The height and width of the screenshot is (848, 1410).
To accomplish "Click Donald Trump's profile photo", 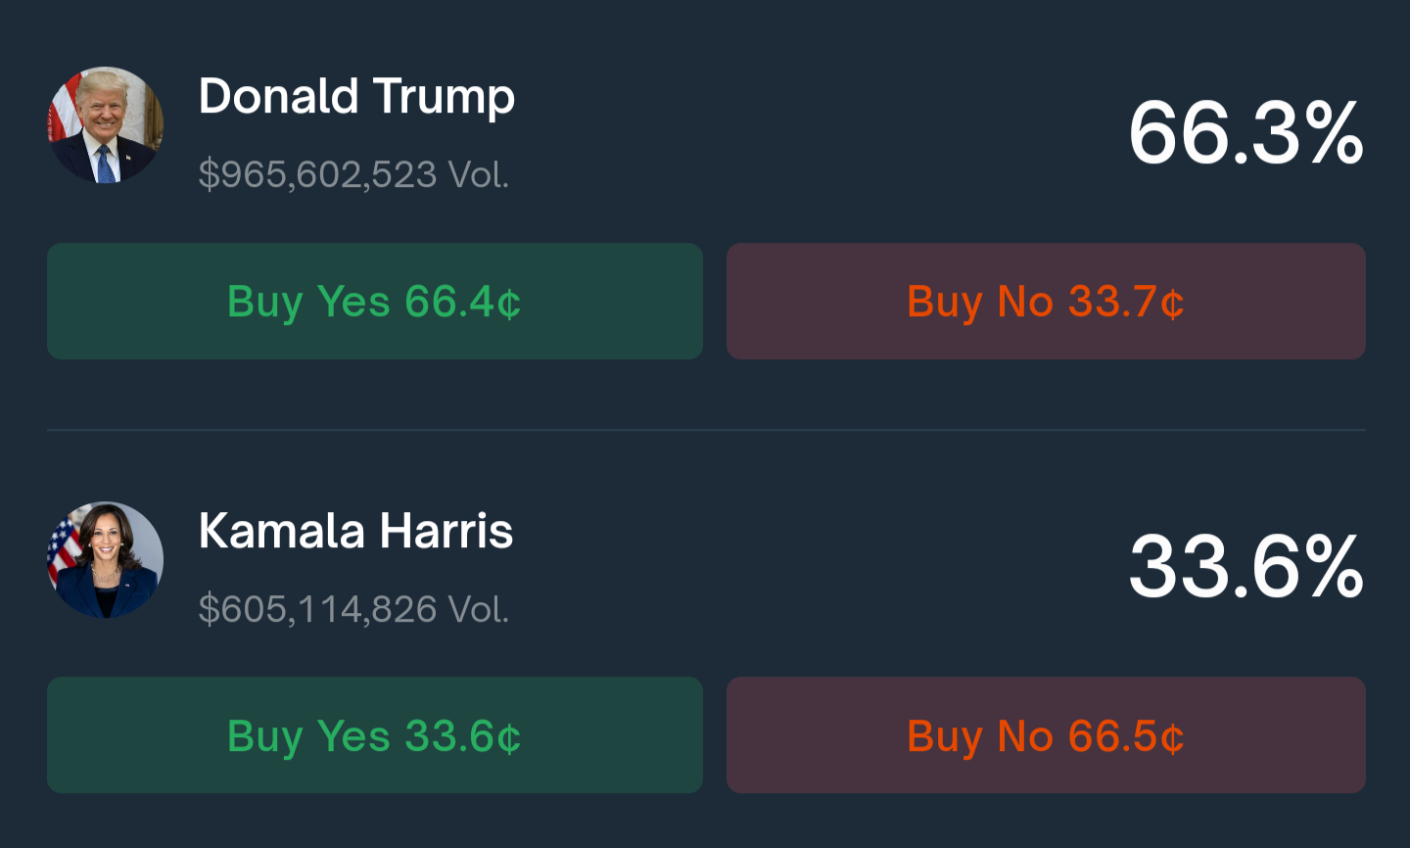I will tap(106, 125).
